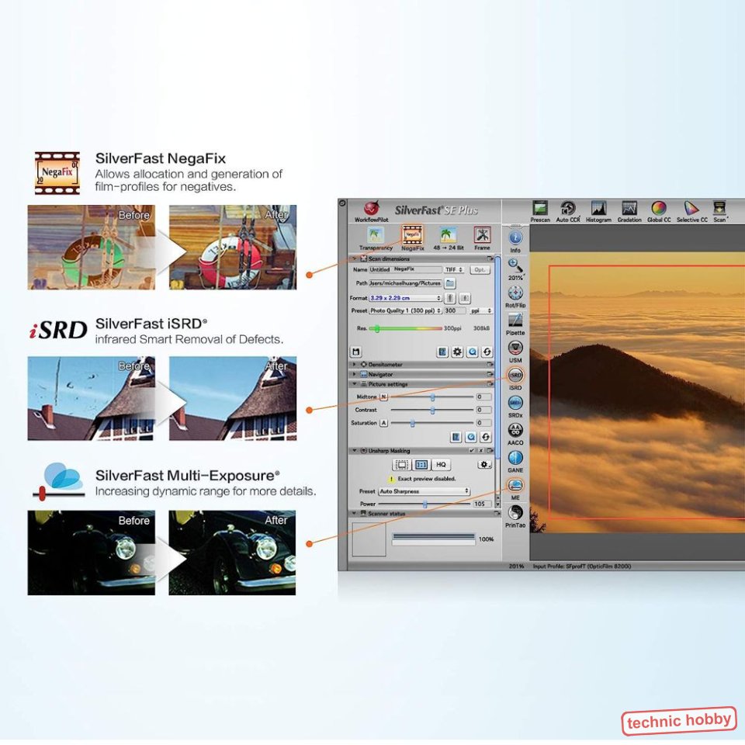The image size is (745, 745).
Task: Open the TIFF file format dropdown
Action: point(454,269)
